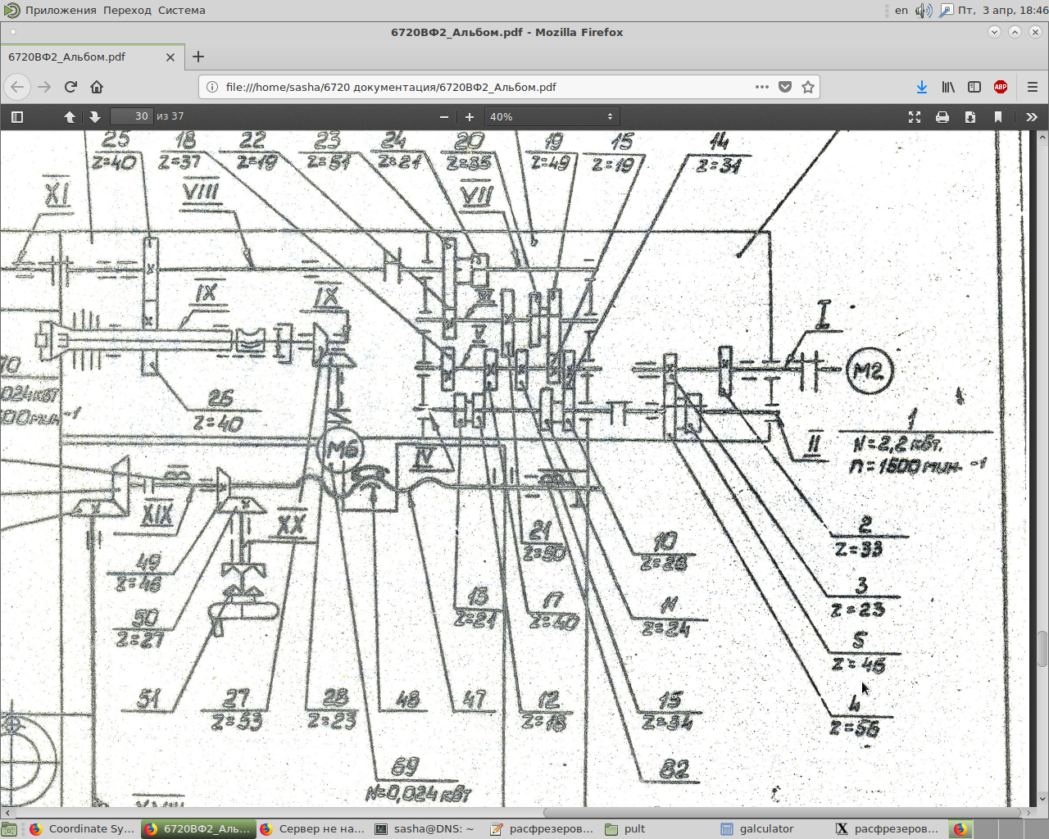Image resolution: width=1049 pixels, height=839 pixels.
Task: Open PDF viewer tools menu
Action: click(1032, 117)
